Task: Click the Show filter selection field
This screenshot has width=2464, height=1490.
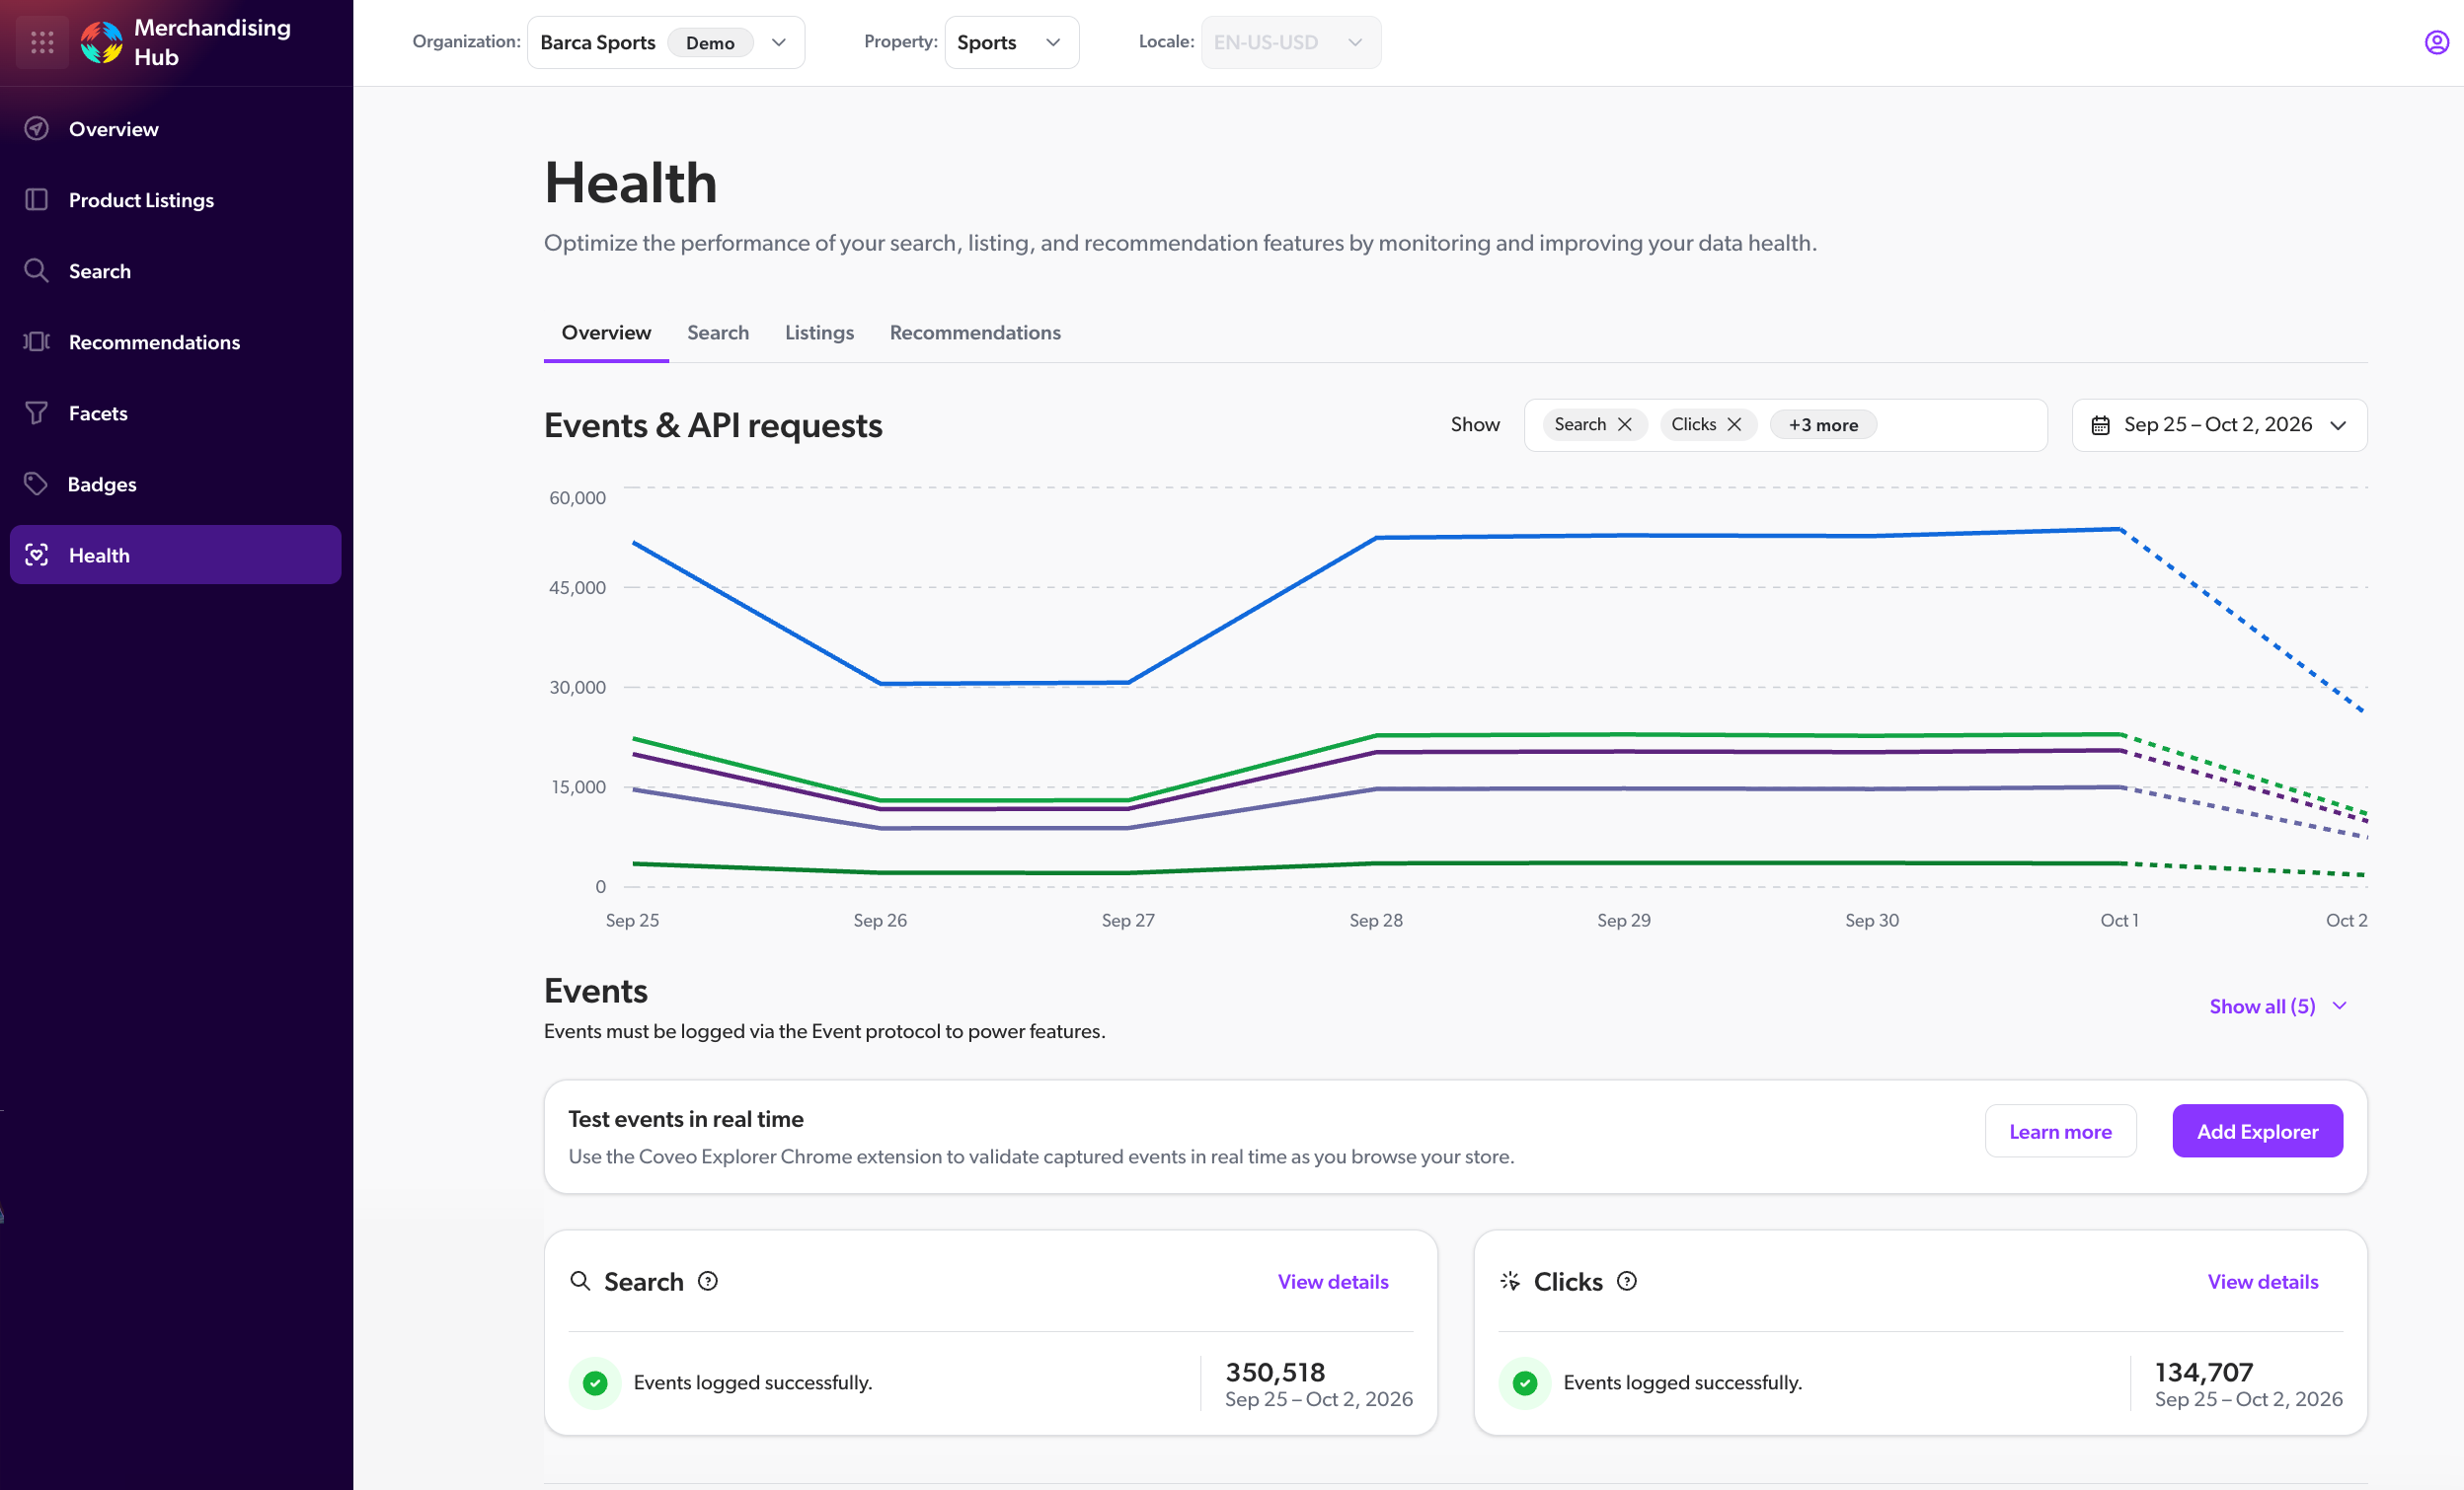Action: [1785, 424]
